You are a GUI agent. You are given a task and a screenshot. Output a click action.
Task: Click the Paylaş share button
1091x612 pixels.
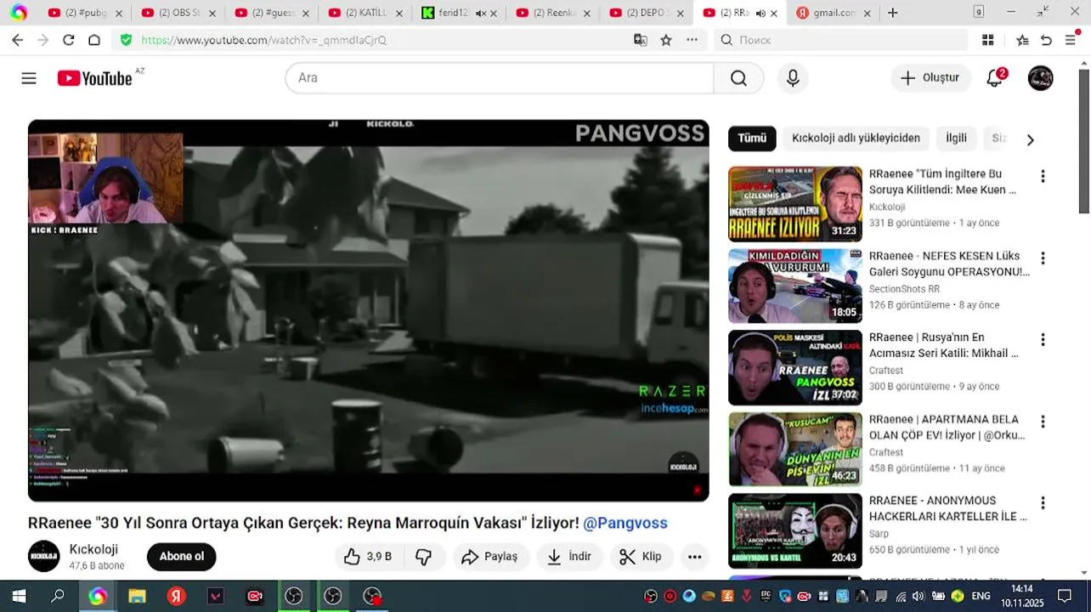[489, 557]
